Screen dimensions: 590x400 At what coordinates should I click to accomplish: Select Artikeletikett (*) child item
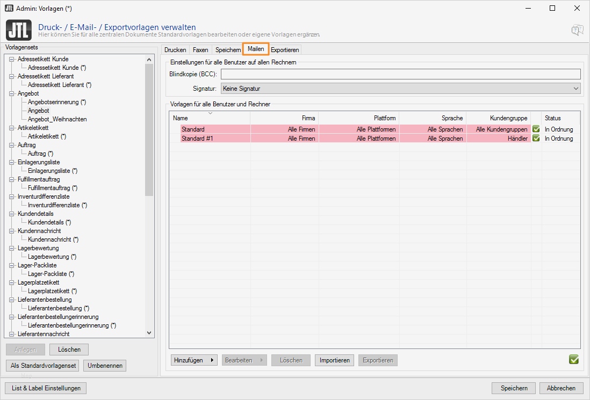47,136
